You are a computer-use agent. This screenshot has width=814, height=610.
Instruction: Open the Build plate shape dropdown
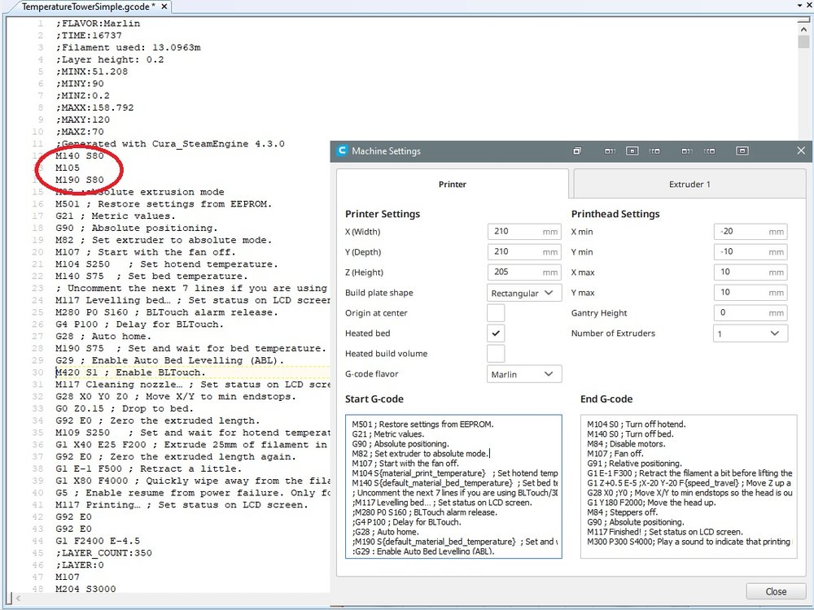pos(524,293)
